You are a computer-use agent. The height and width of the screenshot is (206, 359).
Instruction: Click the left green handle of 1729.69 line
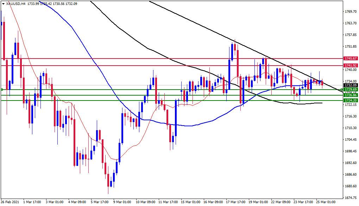click(x=2, y=90)
